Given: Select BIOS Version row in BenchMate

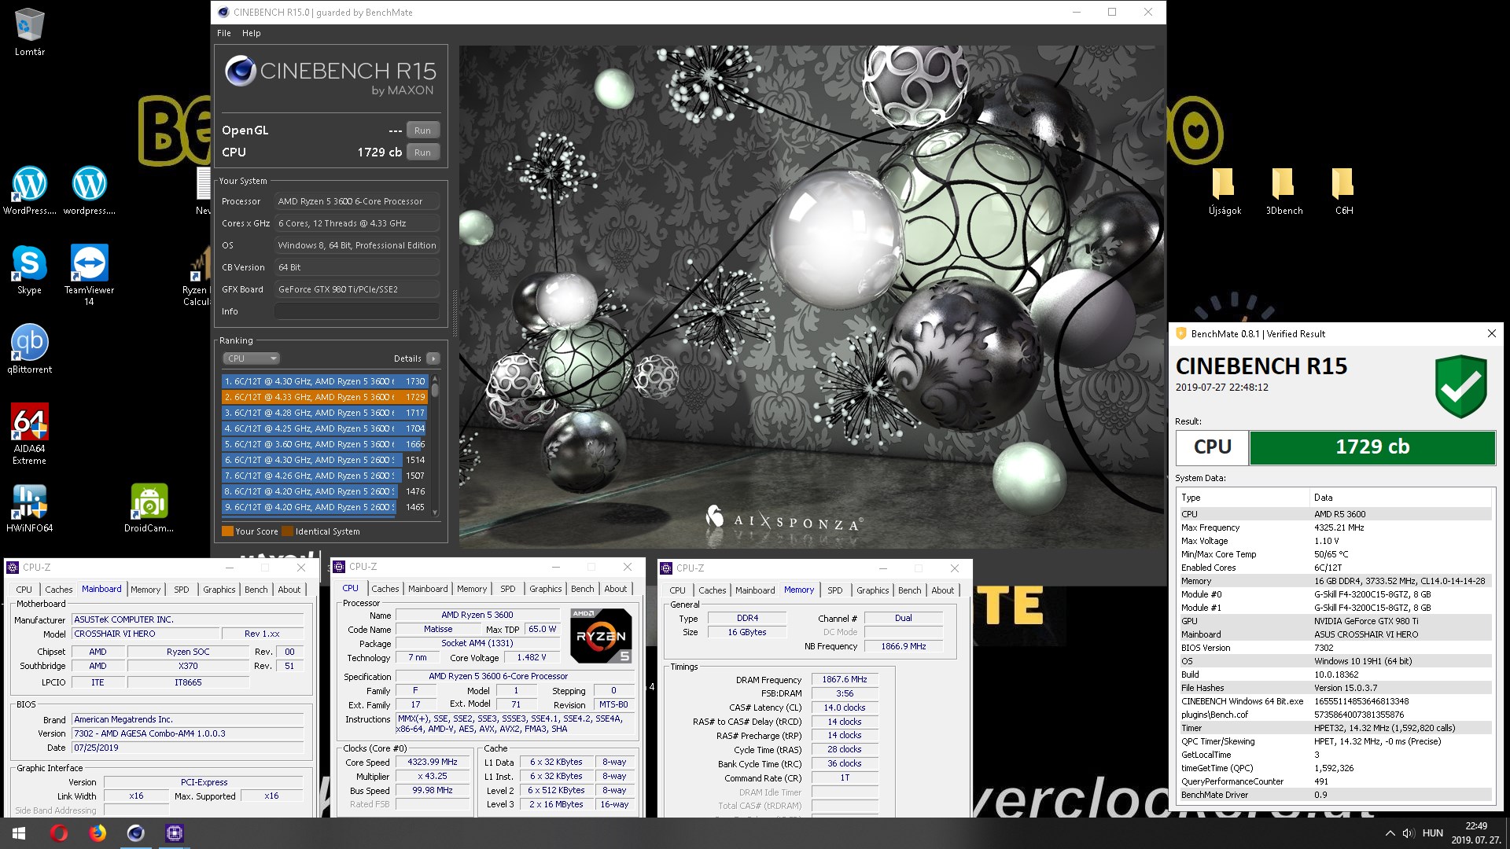Looking at the screenshot, I should click(x=1335, y=648).
